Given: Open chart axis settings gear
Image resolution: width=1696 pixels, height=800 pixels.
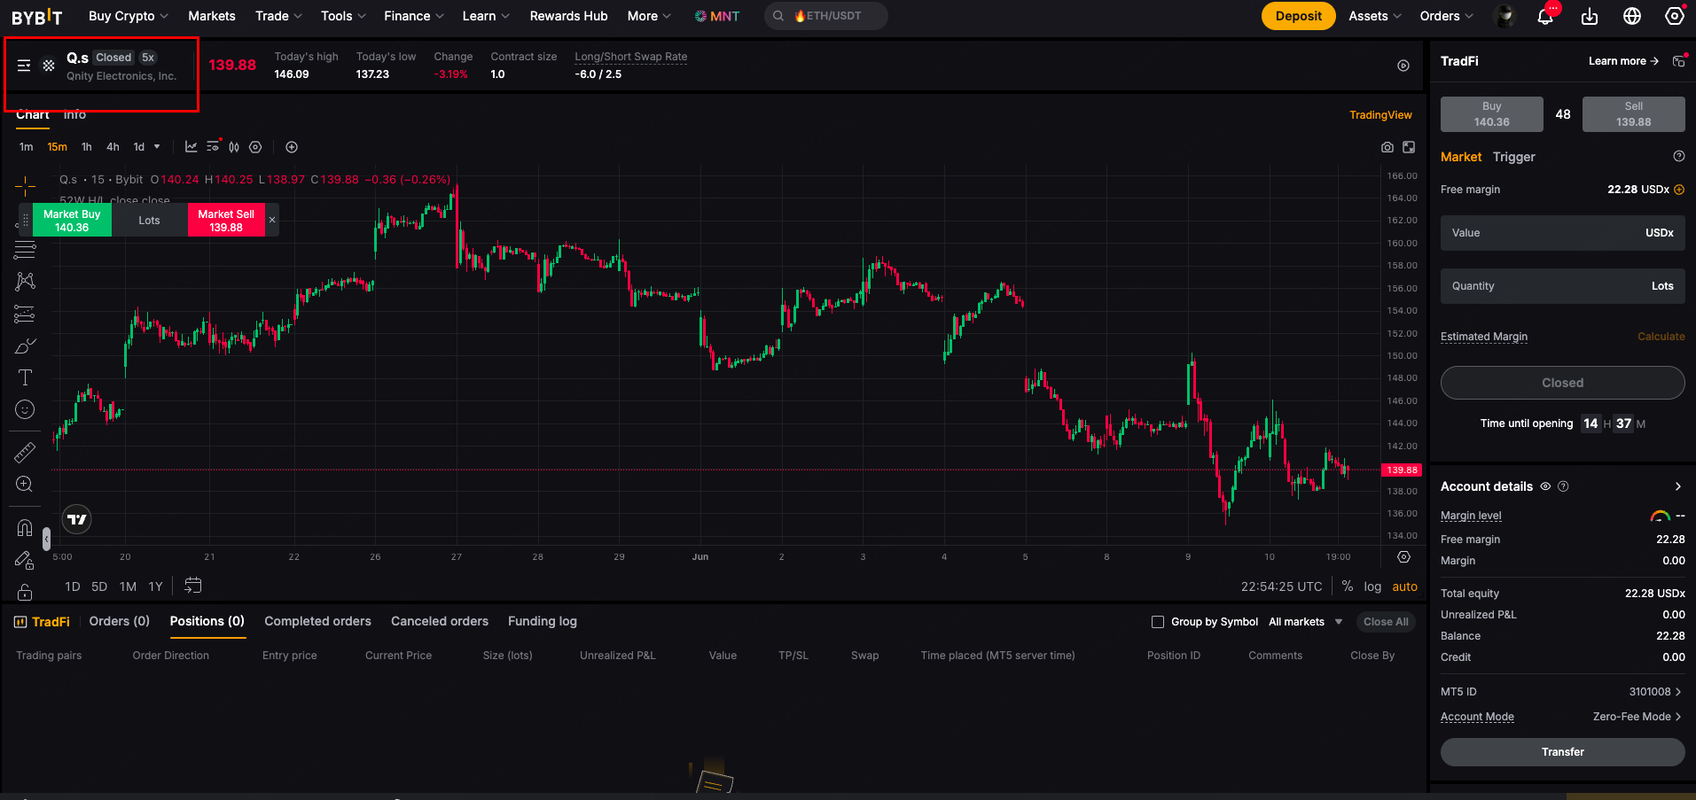Looking at the screenshot, I should point(1403,557).
